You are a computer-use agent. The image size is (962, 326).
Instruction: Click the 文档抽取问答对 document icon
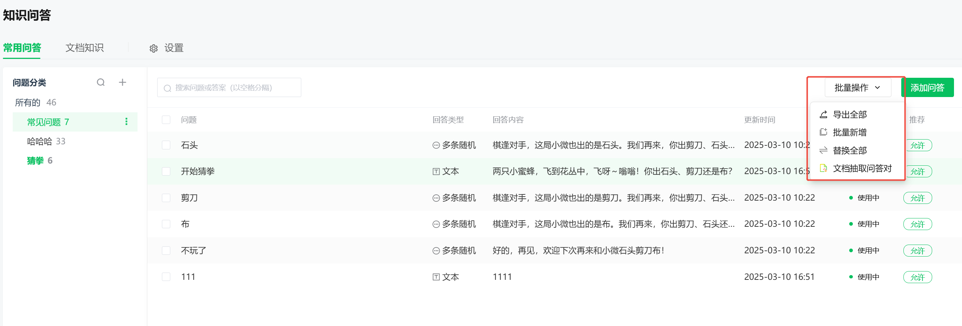pyautogui.click(x=823, y=168)
